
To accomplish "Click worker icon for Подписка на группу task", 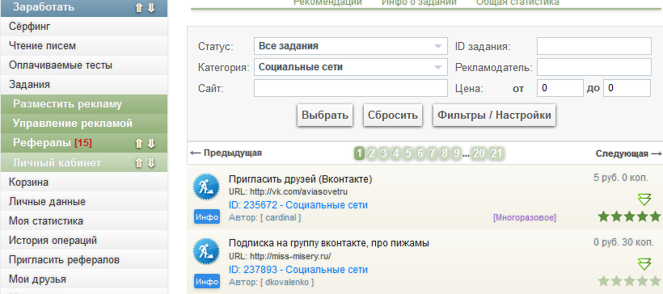I will coord(206,251).
